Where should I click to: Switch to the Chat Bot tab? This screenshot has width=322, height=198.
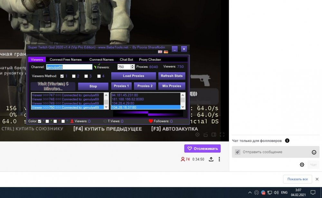(x=126, y=59)
